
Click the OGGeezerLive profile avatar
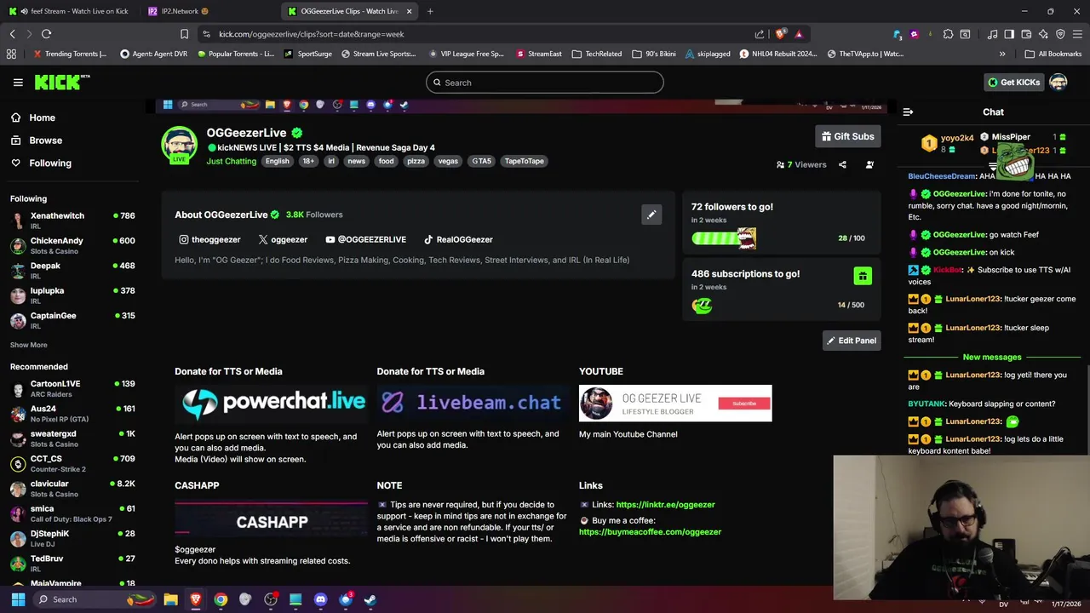click(x=180, y=145)
